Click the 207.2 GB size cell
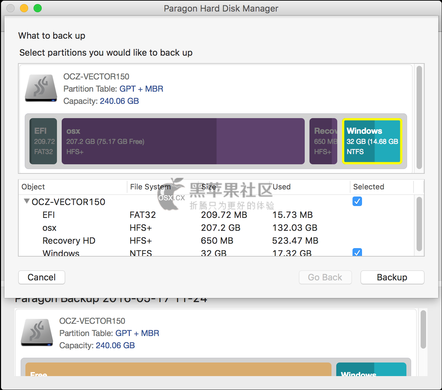 (221, 228)
